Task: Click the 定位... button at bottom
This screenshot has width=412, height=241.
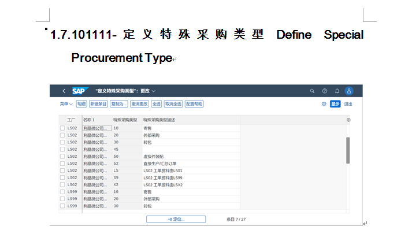Action: coord(176,220)
